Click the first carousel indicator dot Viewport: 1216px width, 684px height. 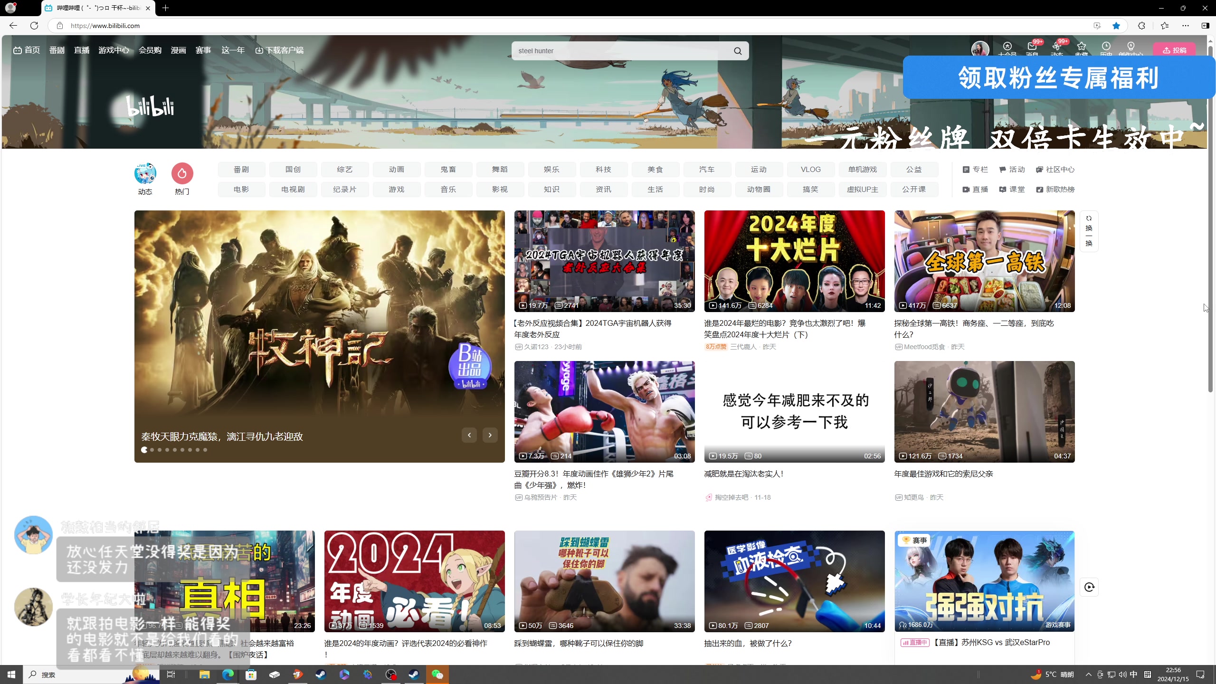point(144,450)
